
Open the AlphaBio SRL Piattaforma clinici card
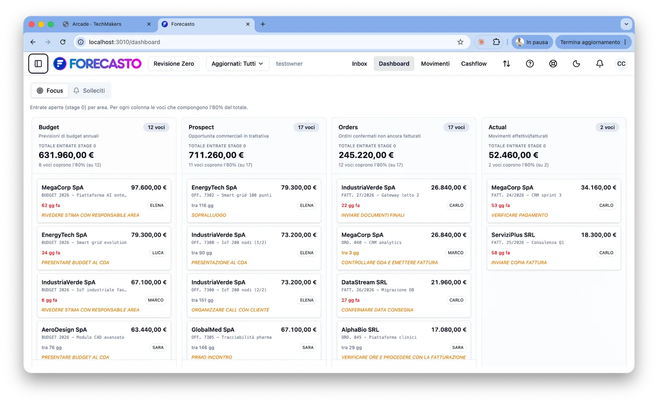click(x=404, y=341)
